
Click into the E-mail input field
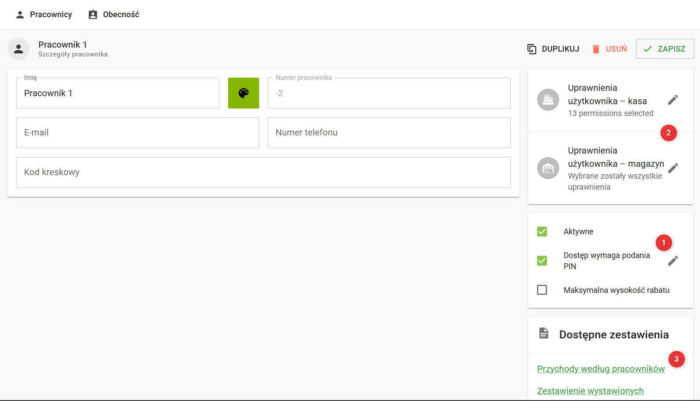pos(138,133)
